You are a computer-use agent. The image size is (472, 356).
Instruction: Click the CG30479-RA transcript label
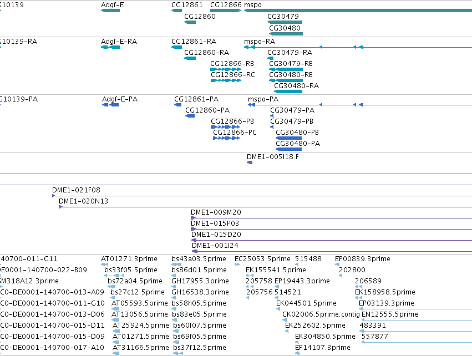[290, 52]
